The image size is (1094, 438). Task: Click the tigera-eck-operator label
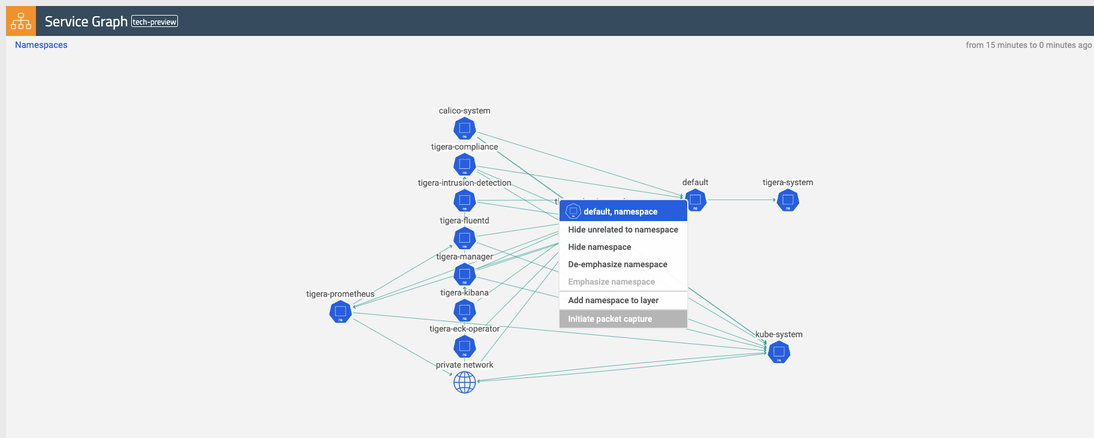point(464,328)
